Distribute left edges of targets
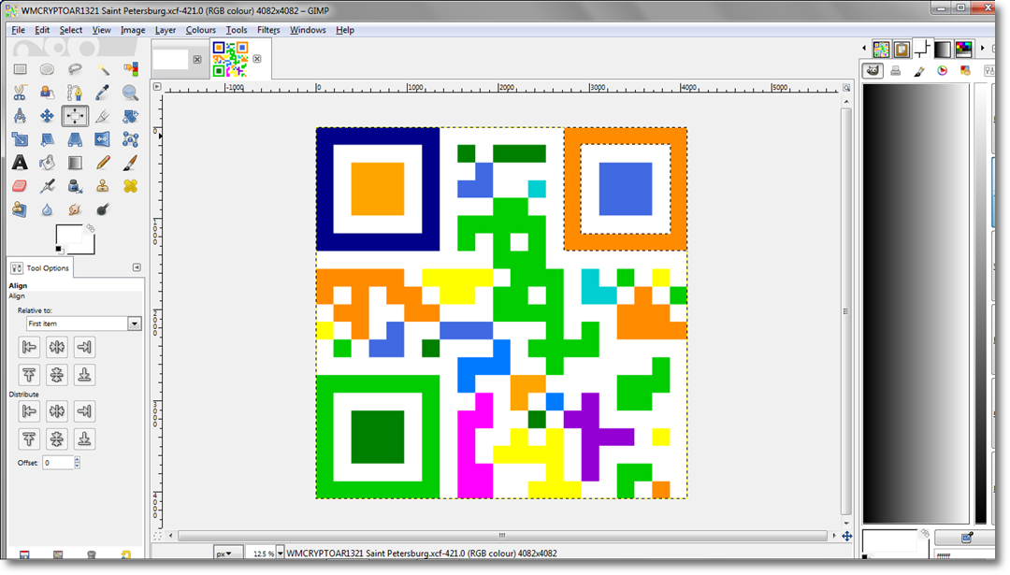 [x=29, y=410]
